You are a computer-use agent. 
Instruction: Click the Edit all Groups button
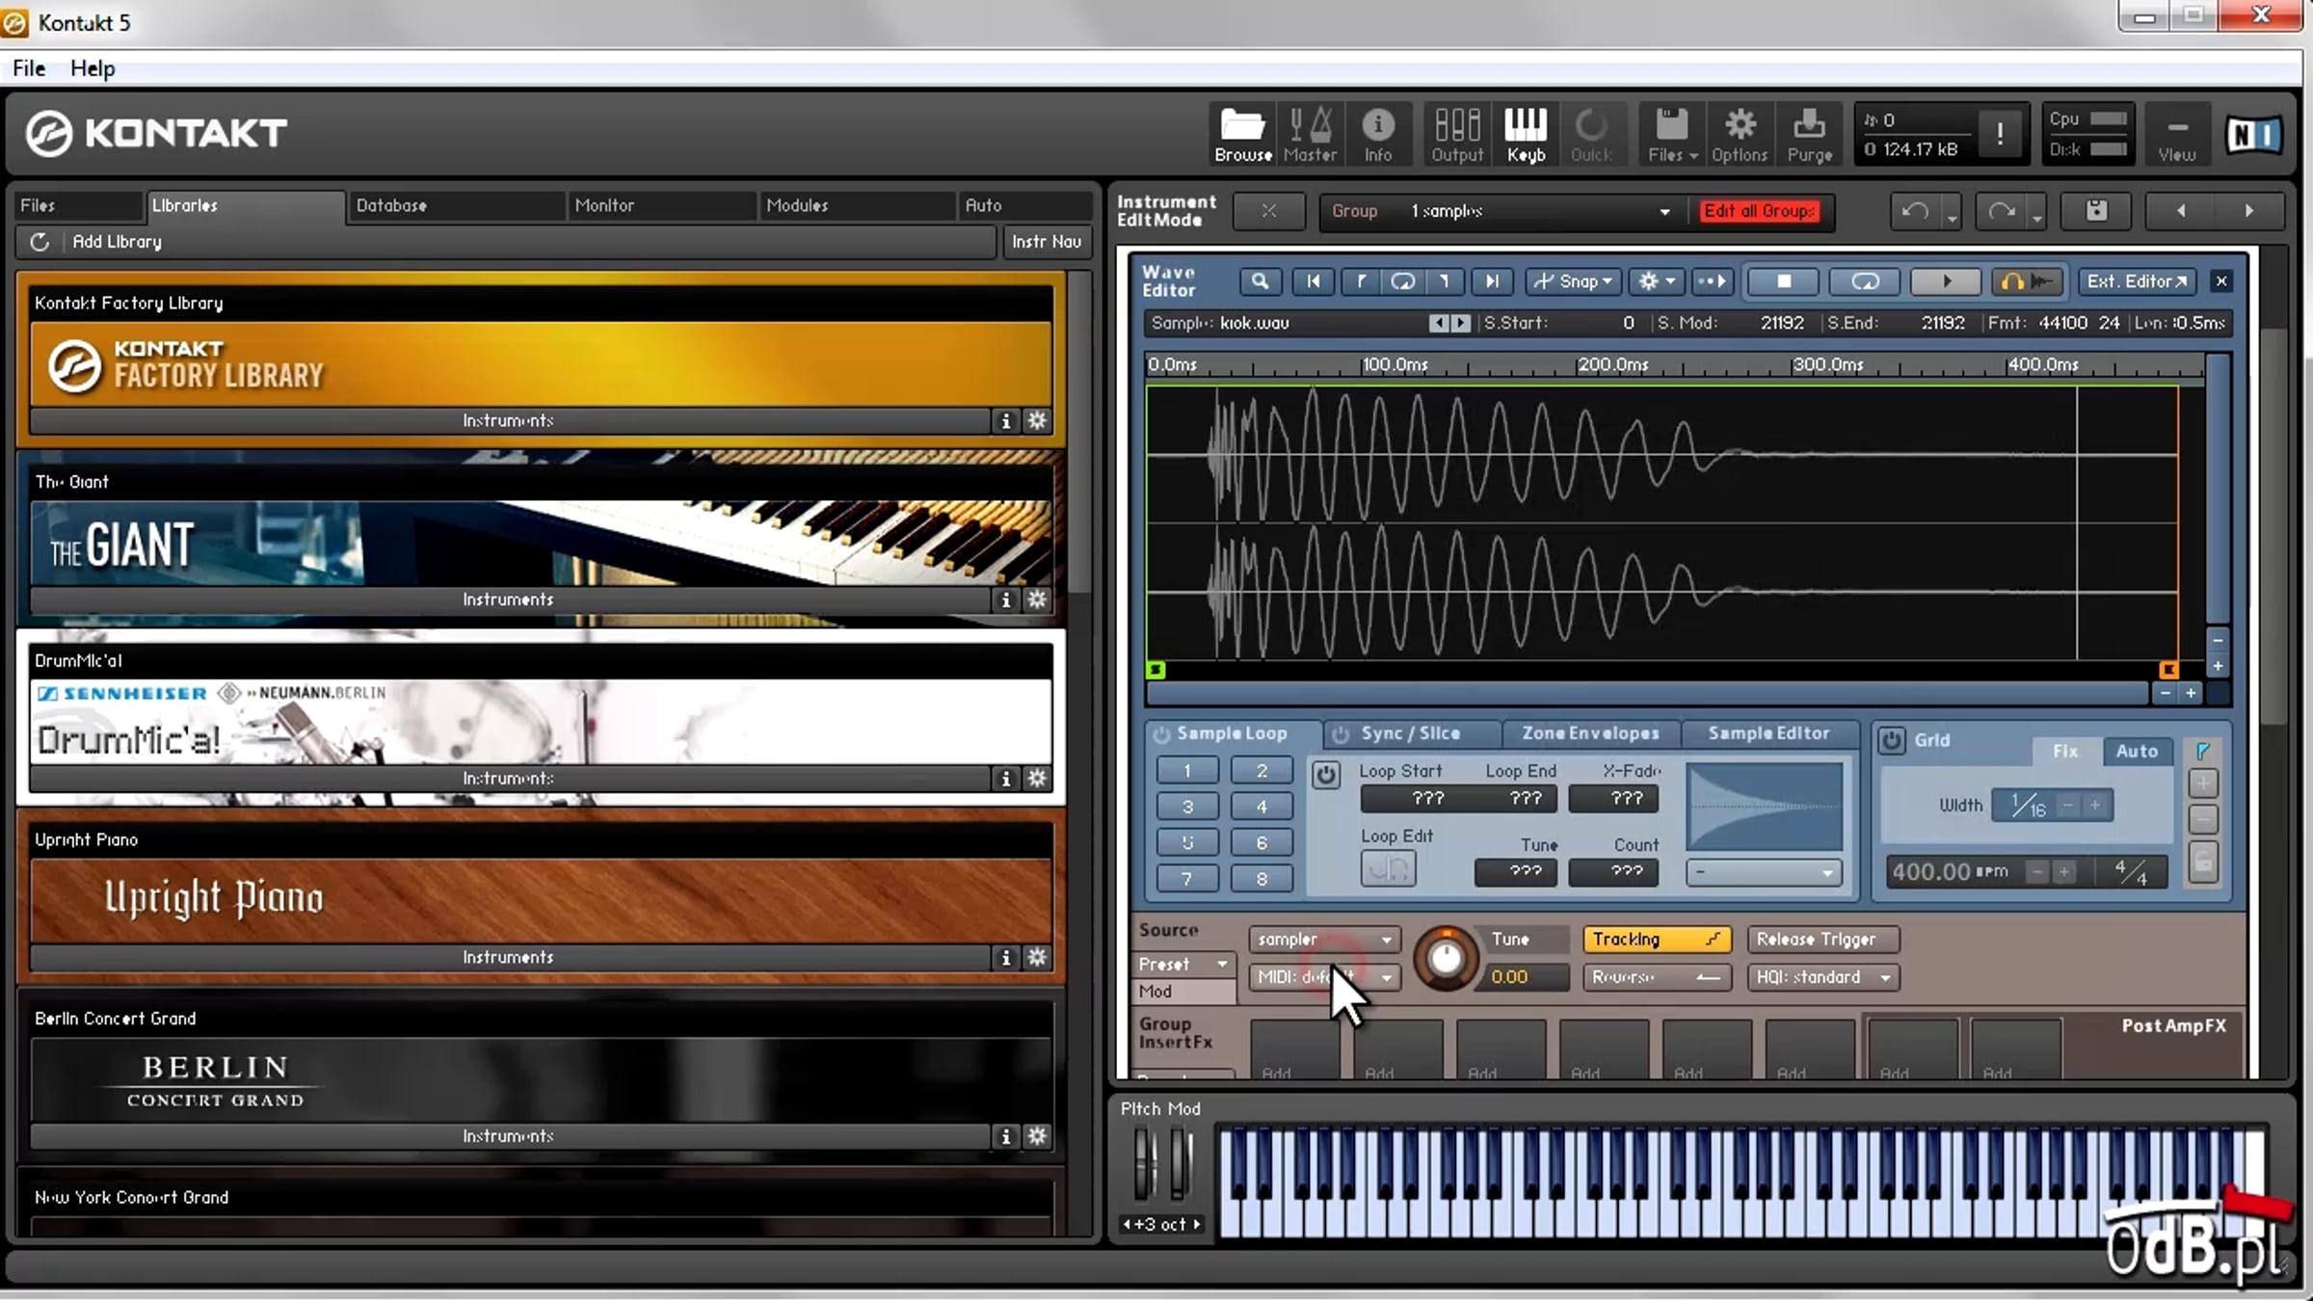pyautogui.click(x=1759, y=211)
